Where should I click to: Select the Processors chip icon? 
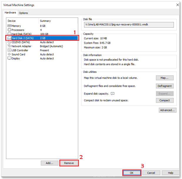[9, 30]
